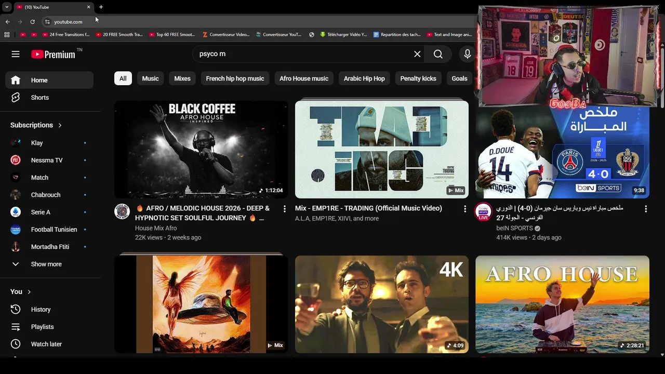The height and width of the screenshot is (374, 665).
Task: Select the Arabic Hip Hop chip
Action: point(364,78)
